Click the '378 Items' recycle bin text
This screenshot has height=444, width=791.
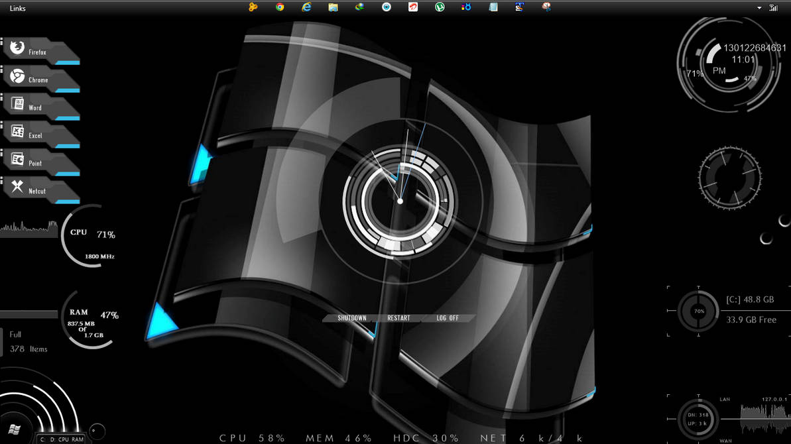(29, 349)
